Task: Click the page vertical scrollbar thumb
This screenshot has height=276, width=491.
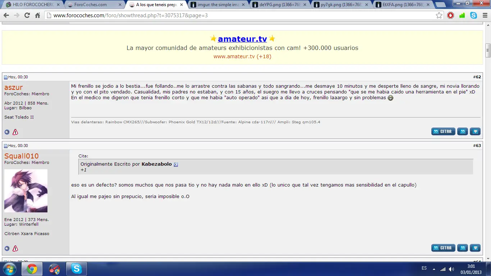Action: tap(488, 50)
